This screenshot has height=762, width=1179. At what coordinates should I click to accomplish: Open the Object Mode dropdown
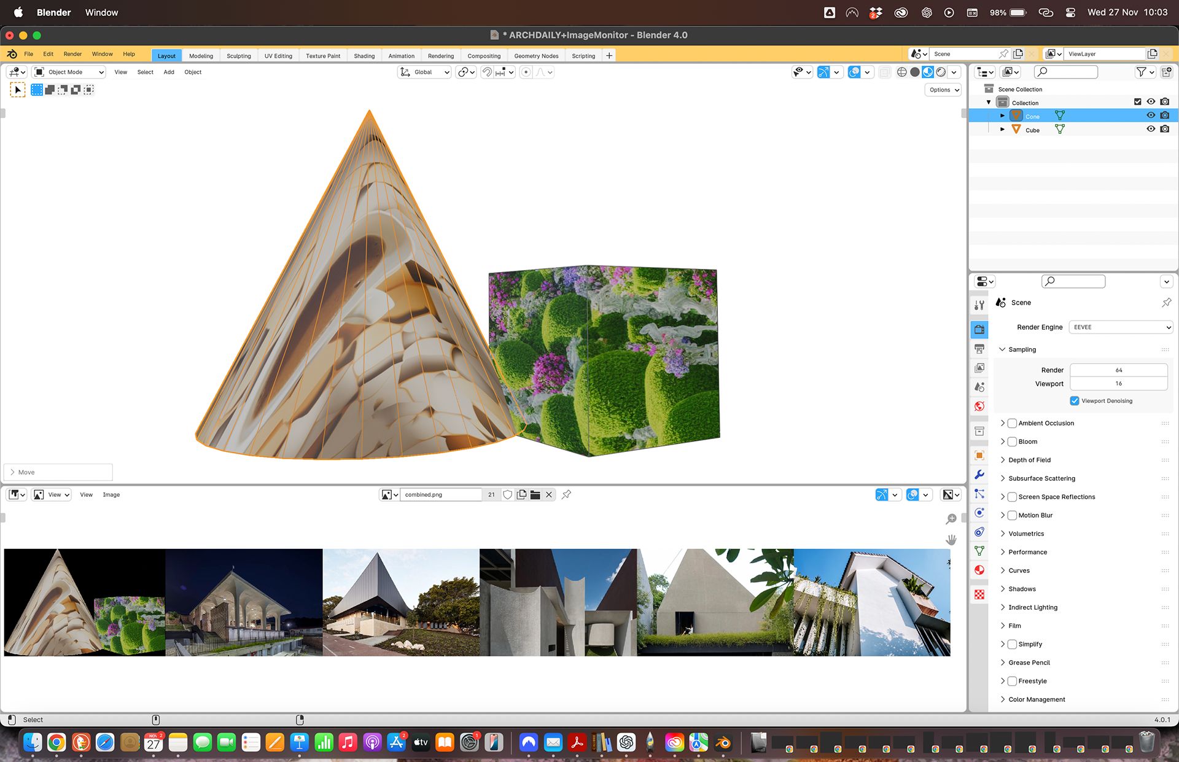point(69,72)
